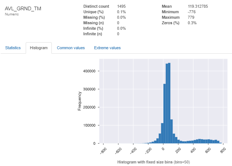Click the tallest histogram bar
The width and height of the screenshot is (232, 166).
[169, 103]
